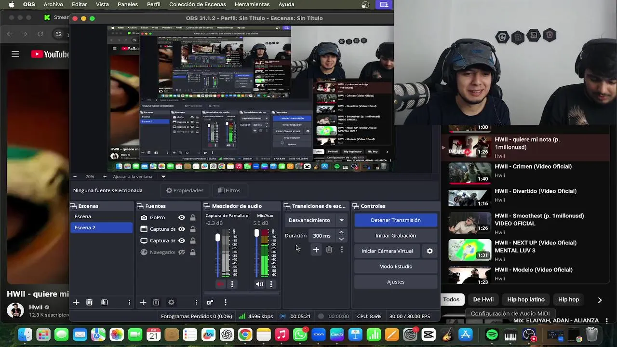Open Spotify from the Dock
The image size is (617, 347).
pos(492,334)
